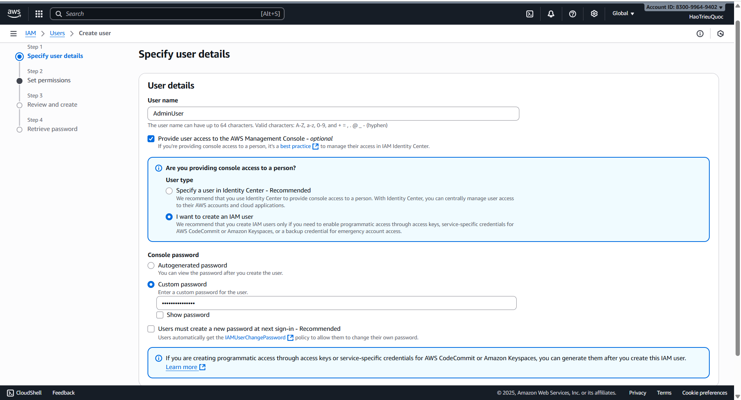Uncheck Provide user access to Management Console
The width and height of the screenshot is (741, 400).
[151, 139]
